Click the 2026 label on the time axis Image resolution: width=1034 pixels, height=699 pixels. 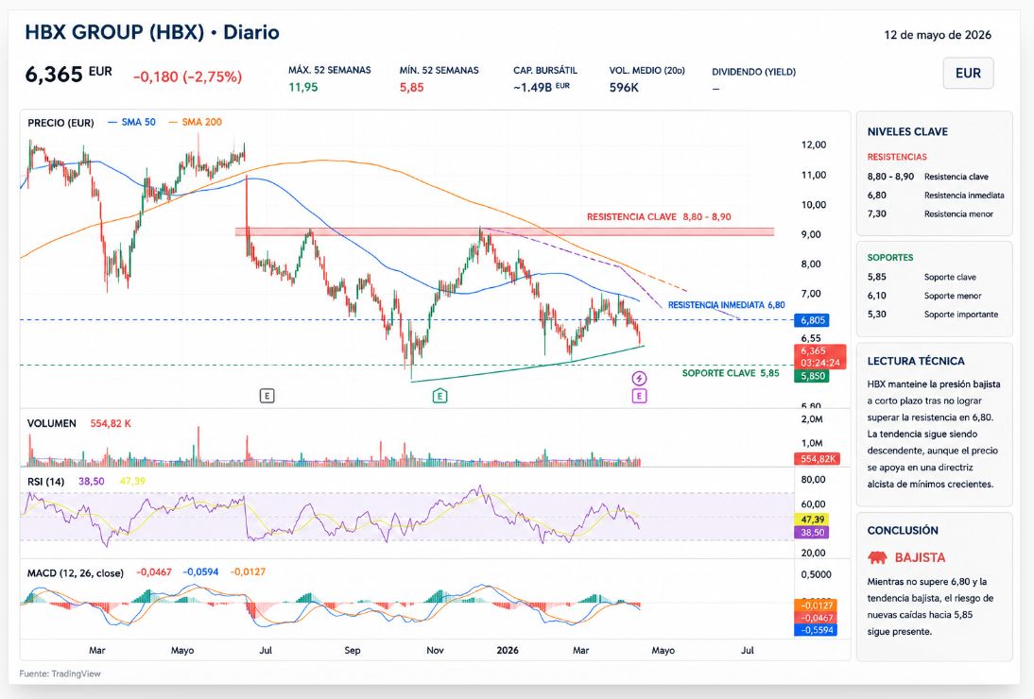(x=508, y=650)
